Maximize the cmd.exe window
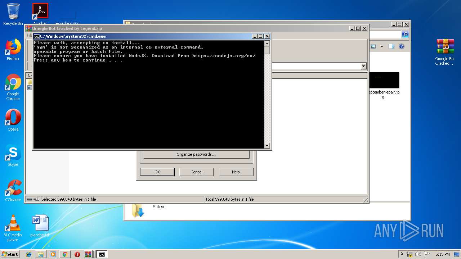461x259 pixels. tap(261, 36)
